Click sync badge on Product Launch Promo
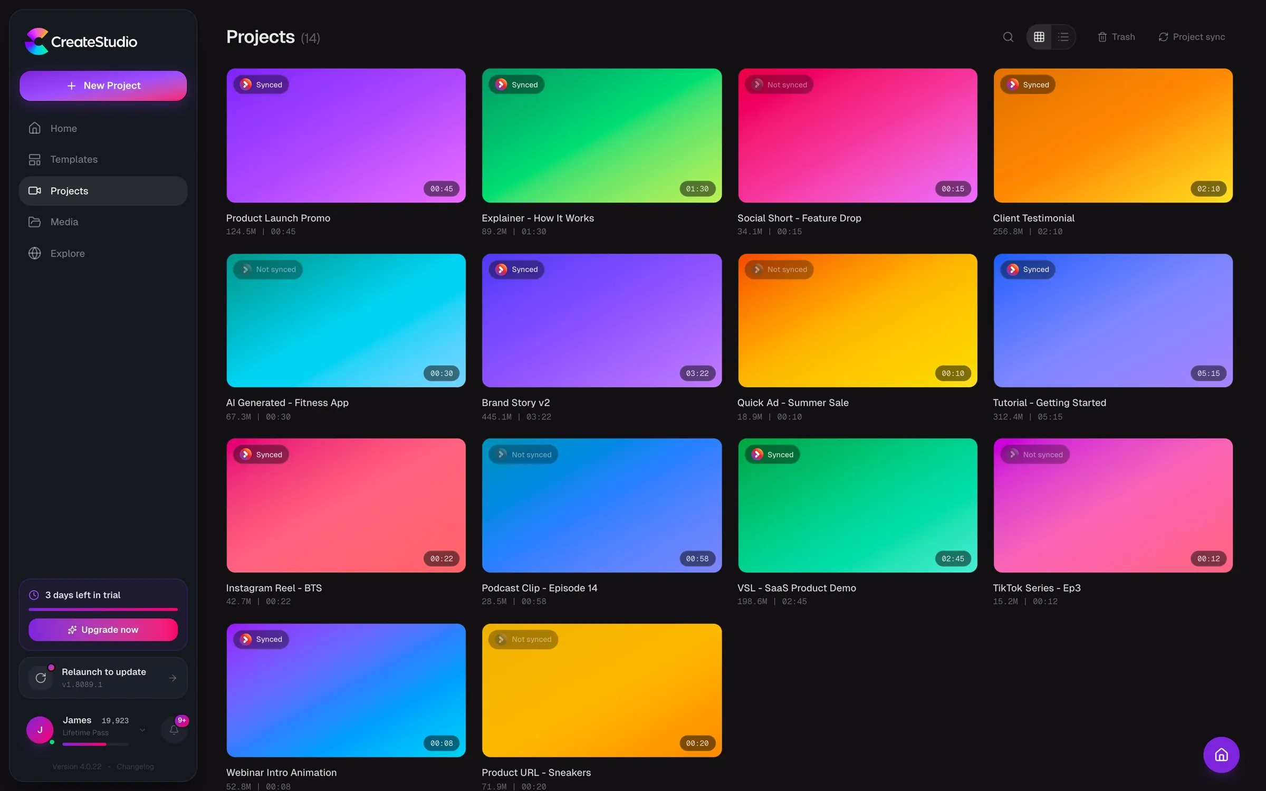1266x791 pixels. tap(261, 84)
